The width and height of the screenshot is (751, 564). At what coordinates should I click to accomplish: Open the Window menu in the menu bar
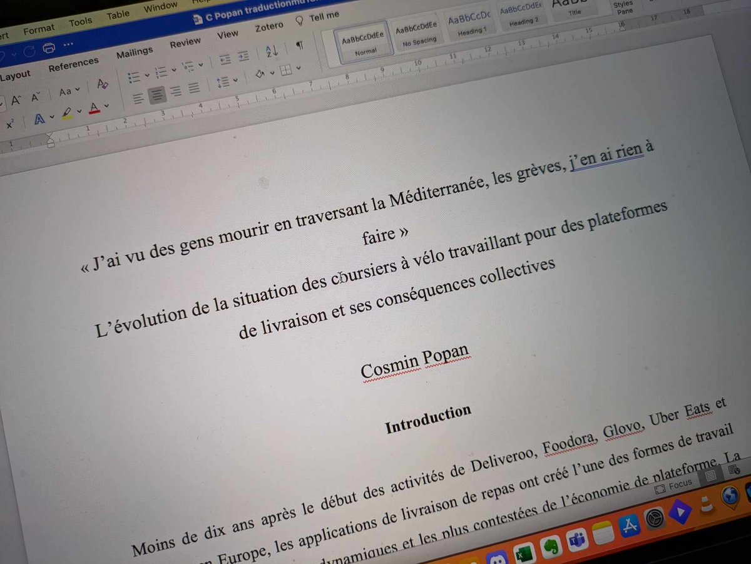point(160,8)
